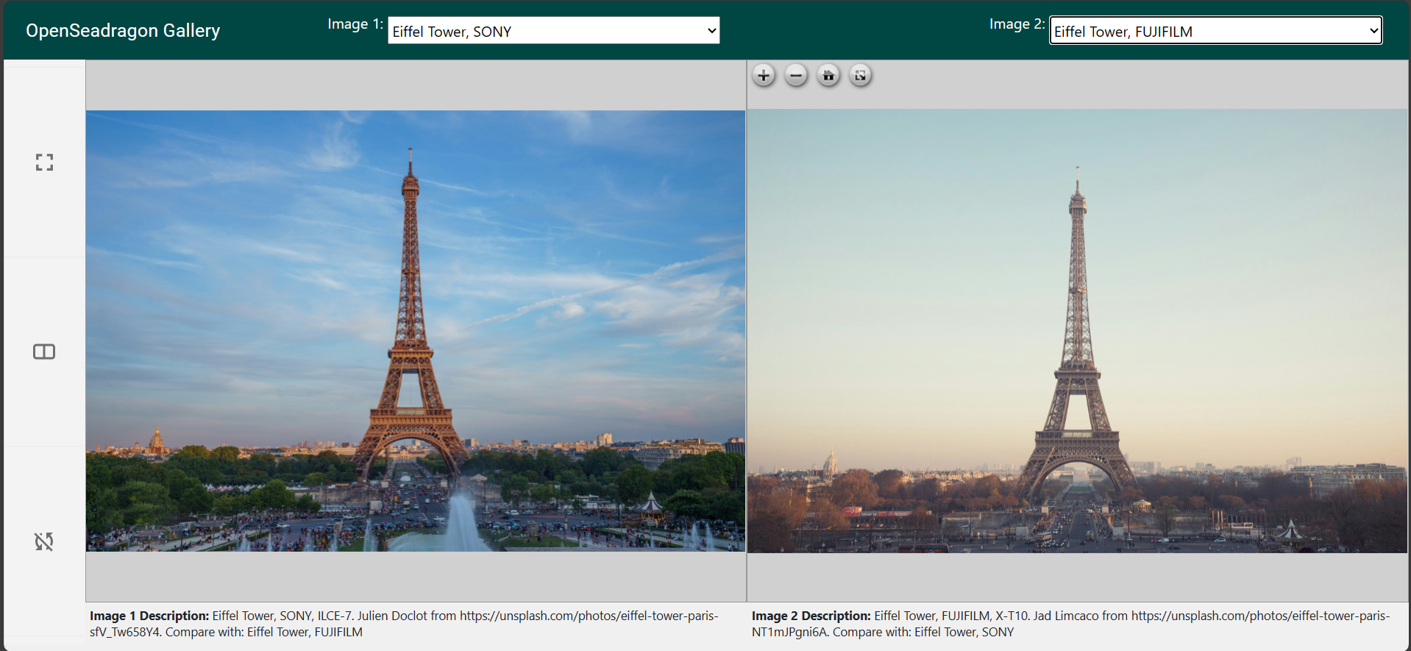The image size is (1411, 651).
Task: Click the OpenSeadragon Gallery title
Action: 123,31
